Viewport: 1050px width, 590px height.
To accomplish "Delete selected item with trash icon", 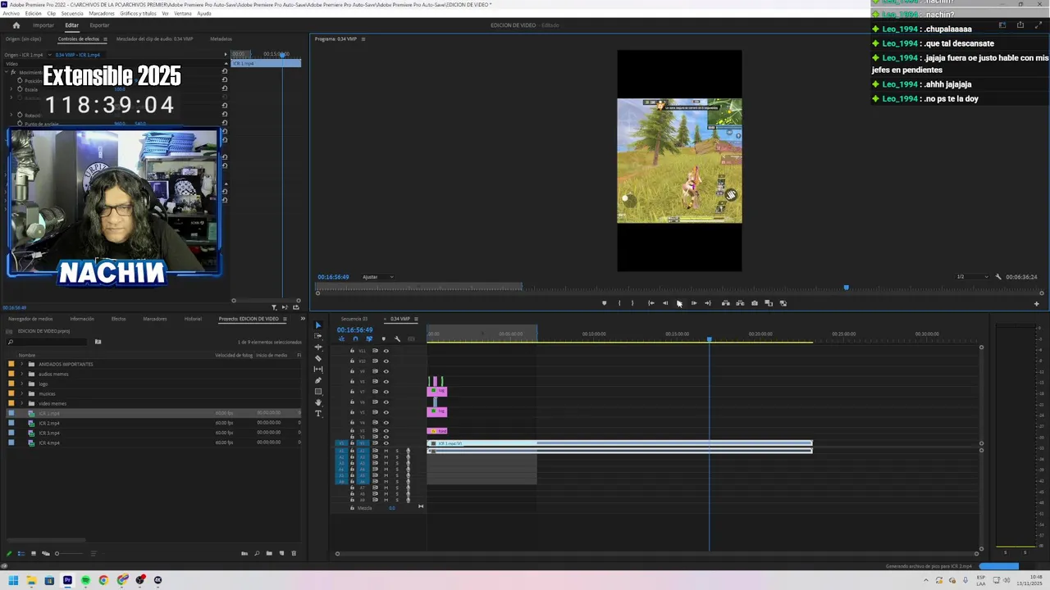I will (x=294, y=553).
